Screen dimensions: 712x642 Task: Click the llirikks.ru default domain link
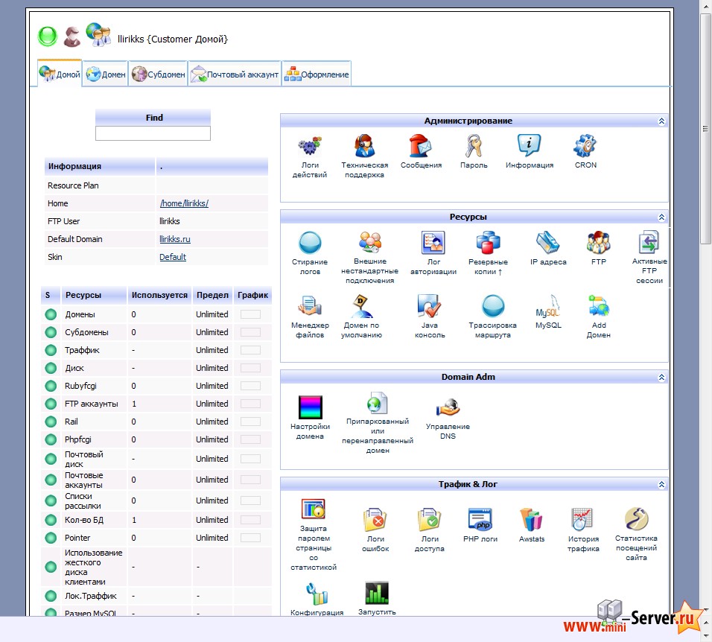(x=175, y=239)
